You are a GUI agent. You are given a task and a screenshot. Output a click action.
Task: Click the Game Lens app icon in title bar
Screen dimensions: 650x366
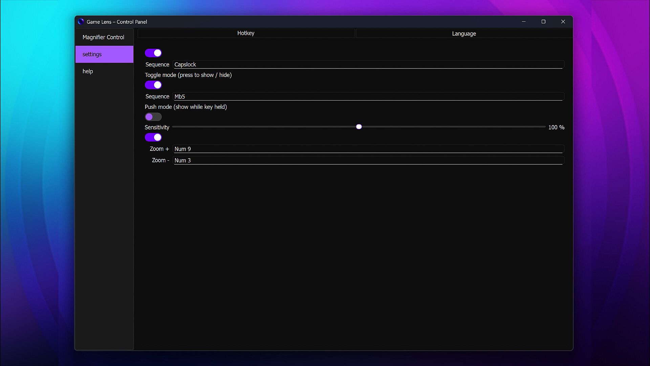81,22
